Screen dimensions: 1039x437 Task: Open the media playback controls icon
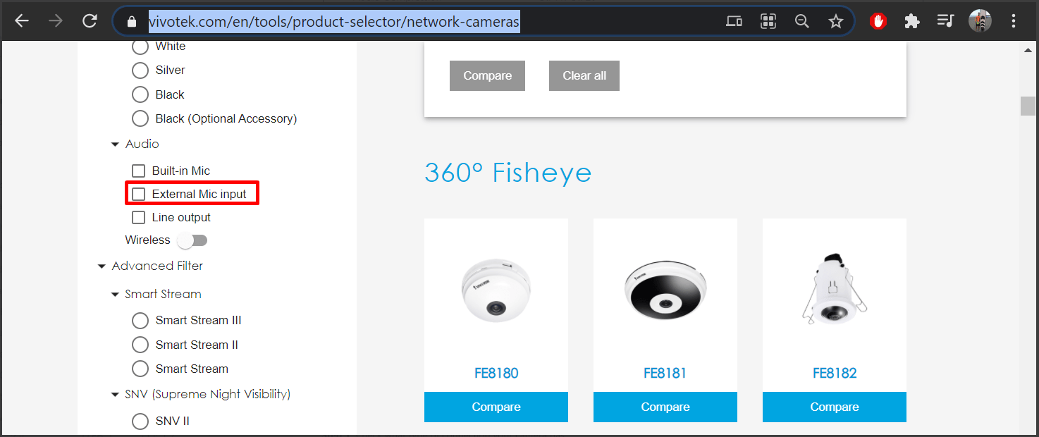click(x=945, y=20)
